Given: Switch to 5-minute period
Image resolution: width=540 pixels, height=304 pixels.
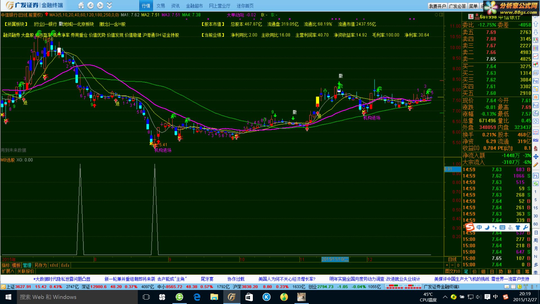Looking at the screenshot, I should coord(535,200).
